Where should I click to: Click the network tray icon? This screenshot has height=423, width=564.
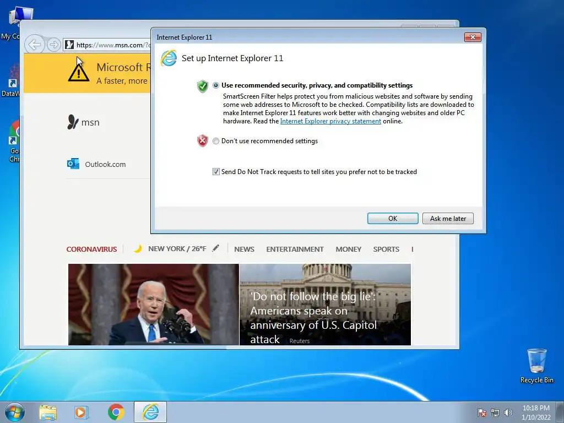495,413
